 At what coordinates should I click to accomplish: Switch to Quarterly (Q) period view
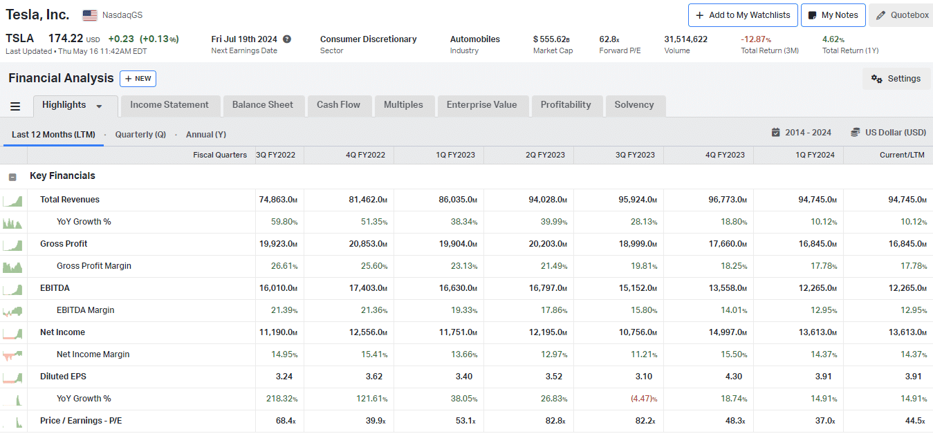pyautogui.click(x=140, y=134)
